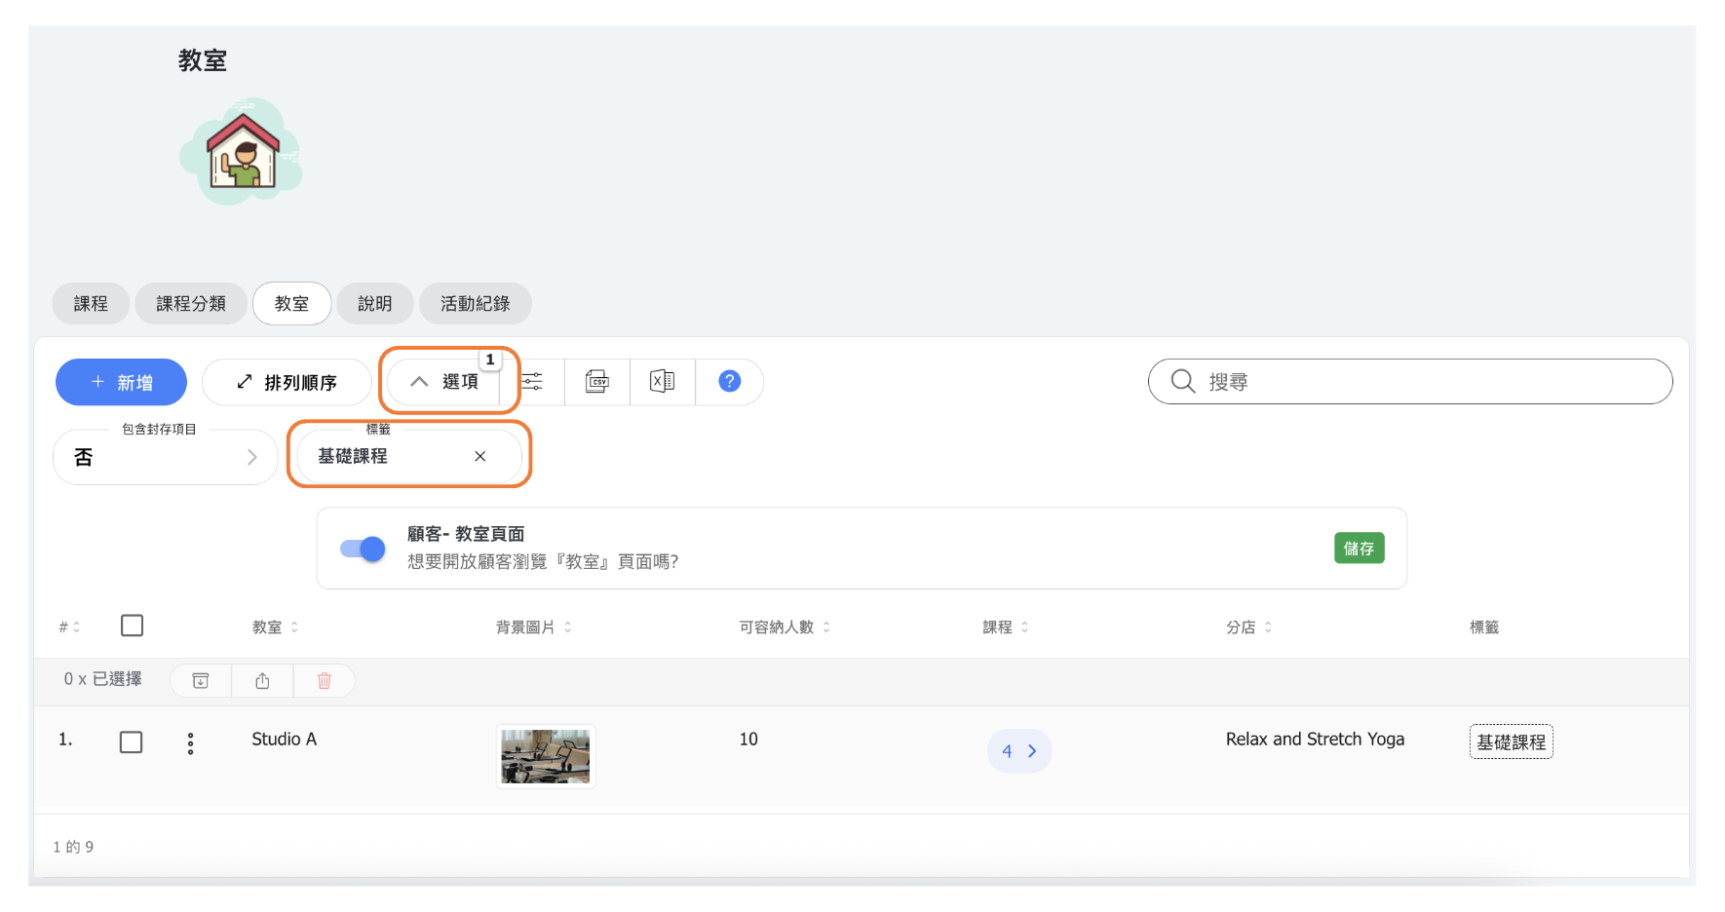Switch to the 課程分類 tab

(x=191, y=304)
